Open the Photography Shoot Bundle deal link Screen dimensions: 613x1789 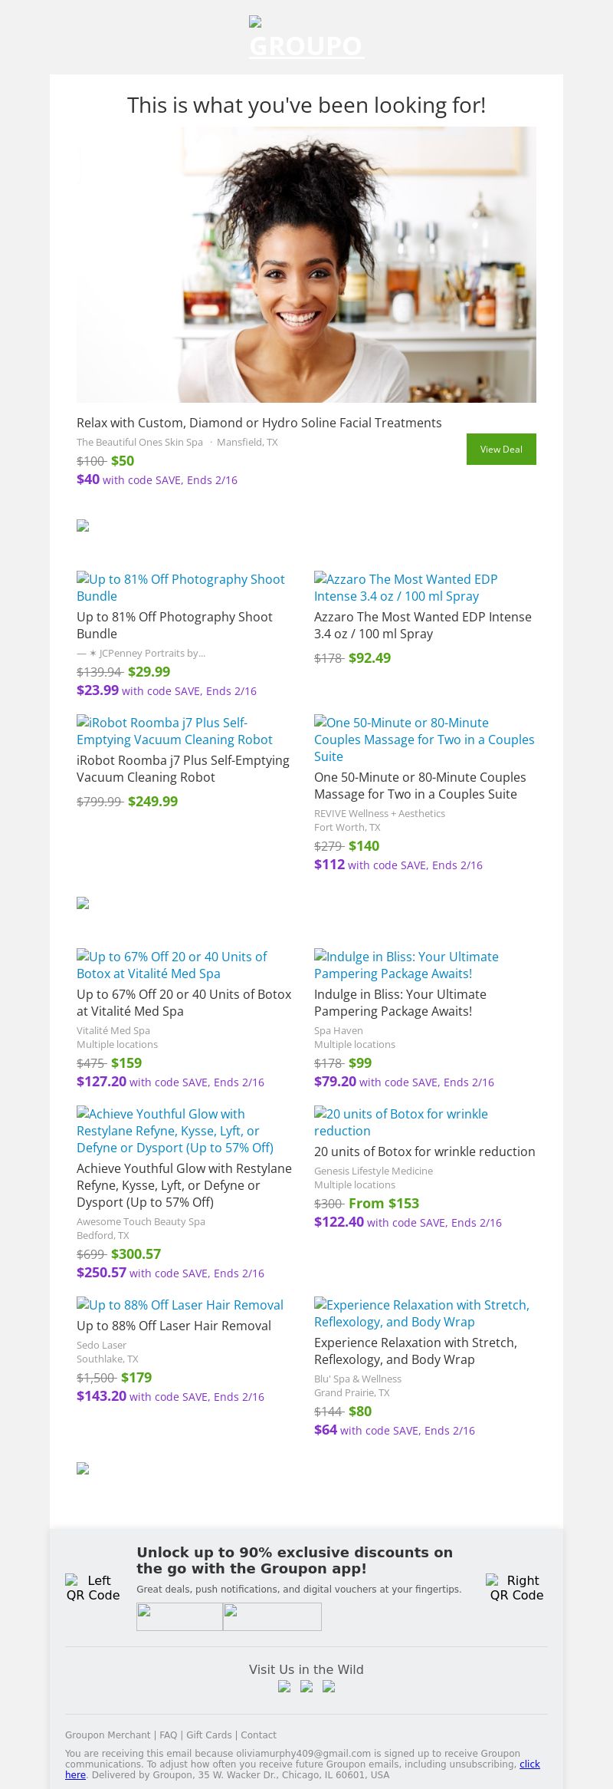tap(180, 588)
